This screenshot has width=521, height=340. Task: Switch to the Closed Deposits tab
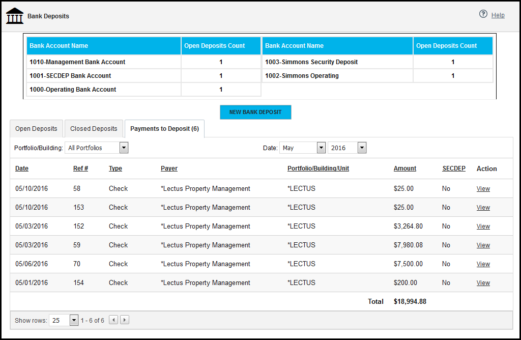pos(94,129)
